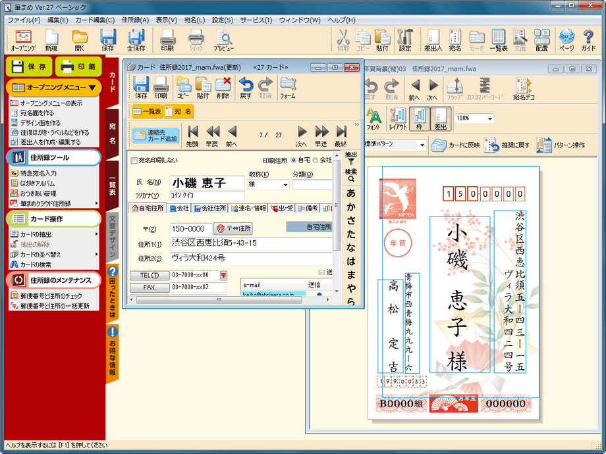Viewport: 606px width, 454px height.
Task: Open the 100% zoom dropdown
Action: tap(489, 118)
